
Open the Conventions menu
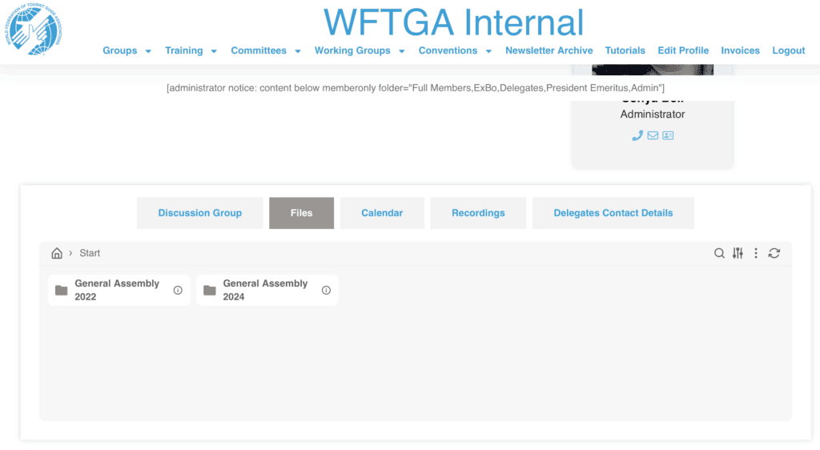point(448,50)
